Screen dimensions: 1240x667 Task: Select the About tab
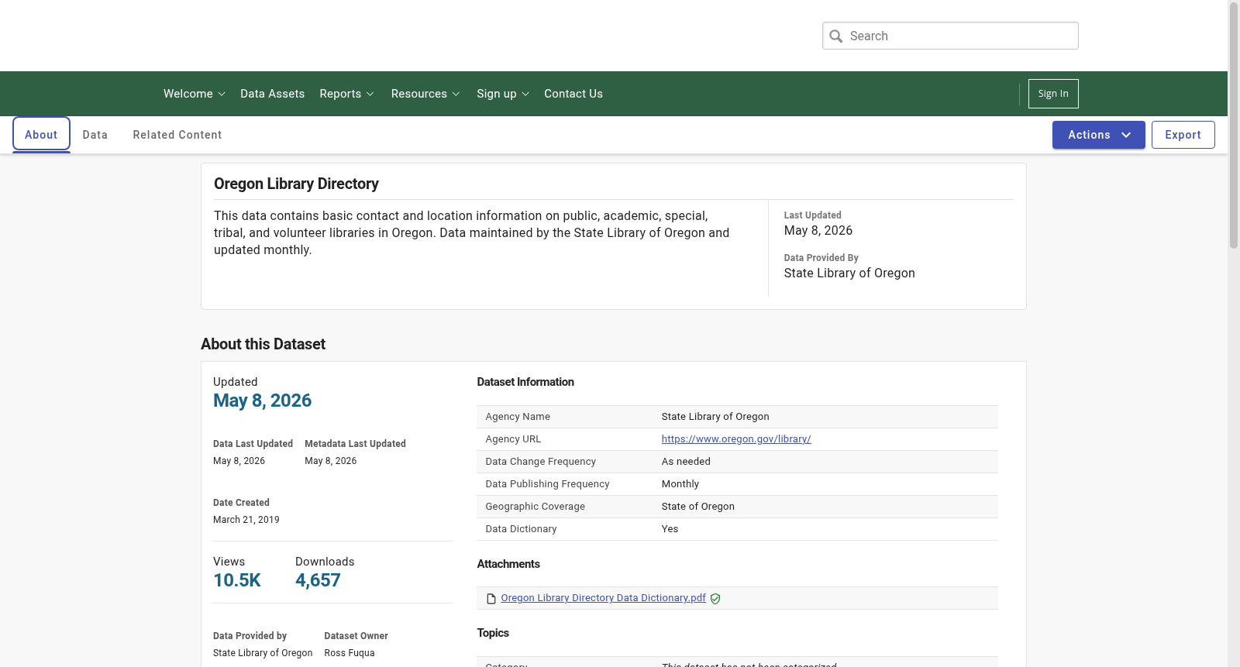pyautogui.click(x=41, y=135)
